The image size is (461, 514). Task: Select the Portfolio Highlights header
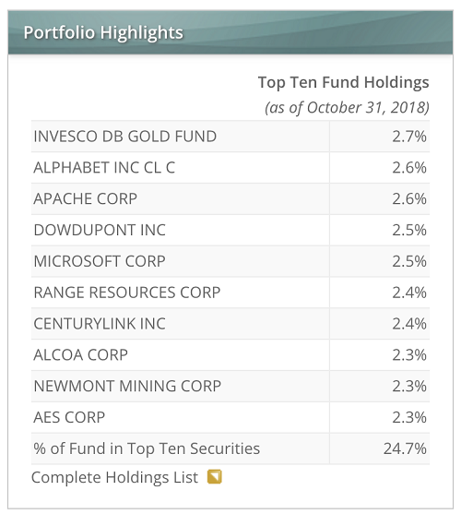click(x=230, y=32)
